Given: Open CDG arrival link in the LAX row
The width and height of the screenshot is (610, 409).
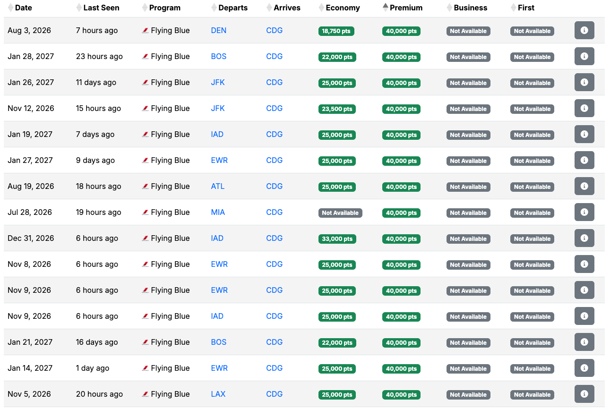Looking at the screenshot, I should tap(274, 394).
